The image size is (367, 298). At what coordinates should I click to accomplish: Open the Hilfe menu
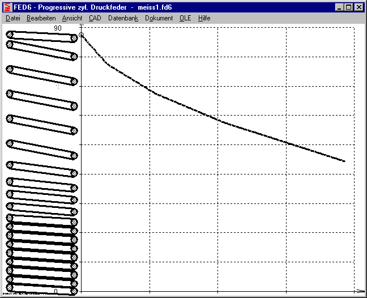coord(204,18)
